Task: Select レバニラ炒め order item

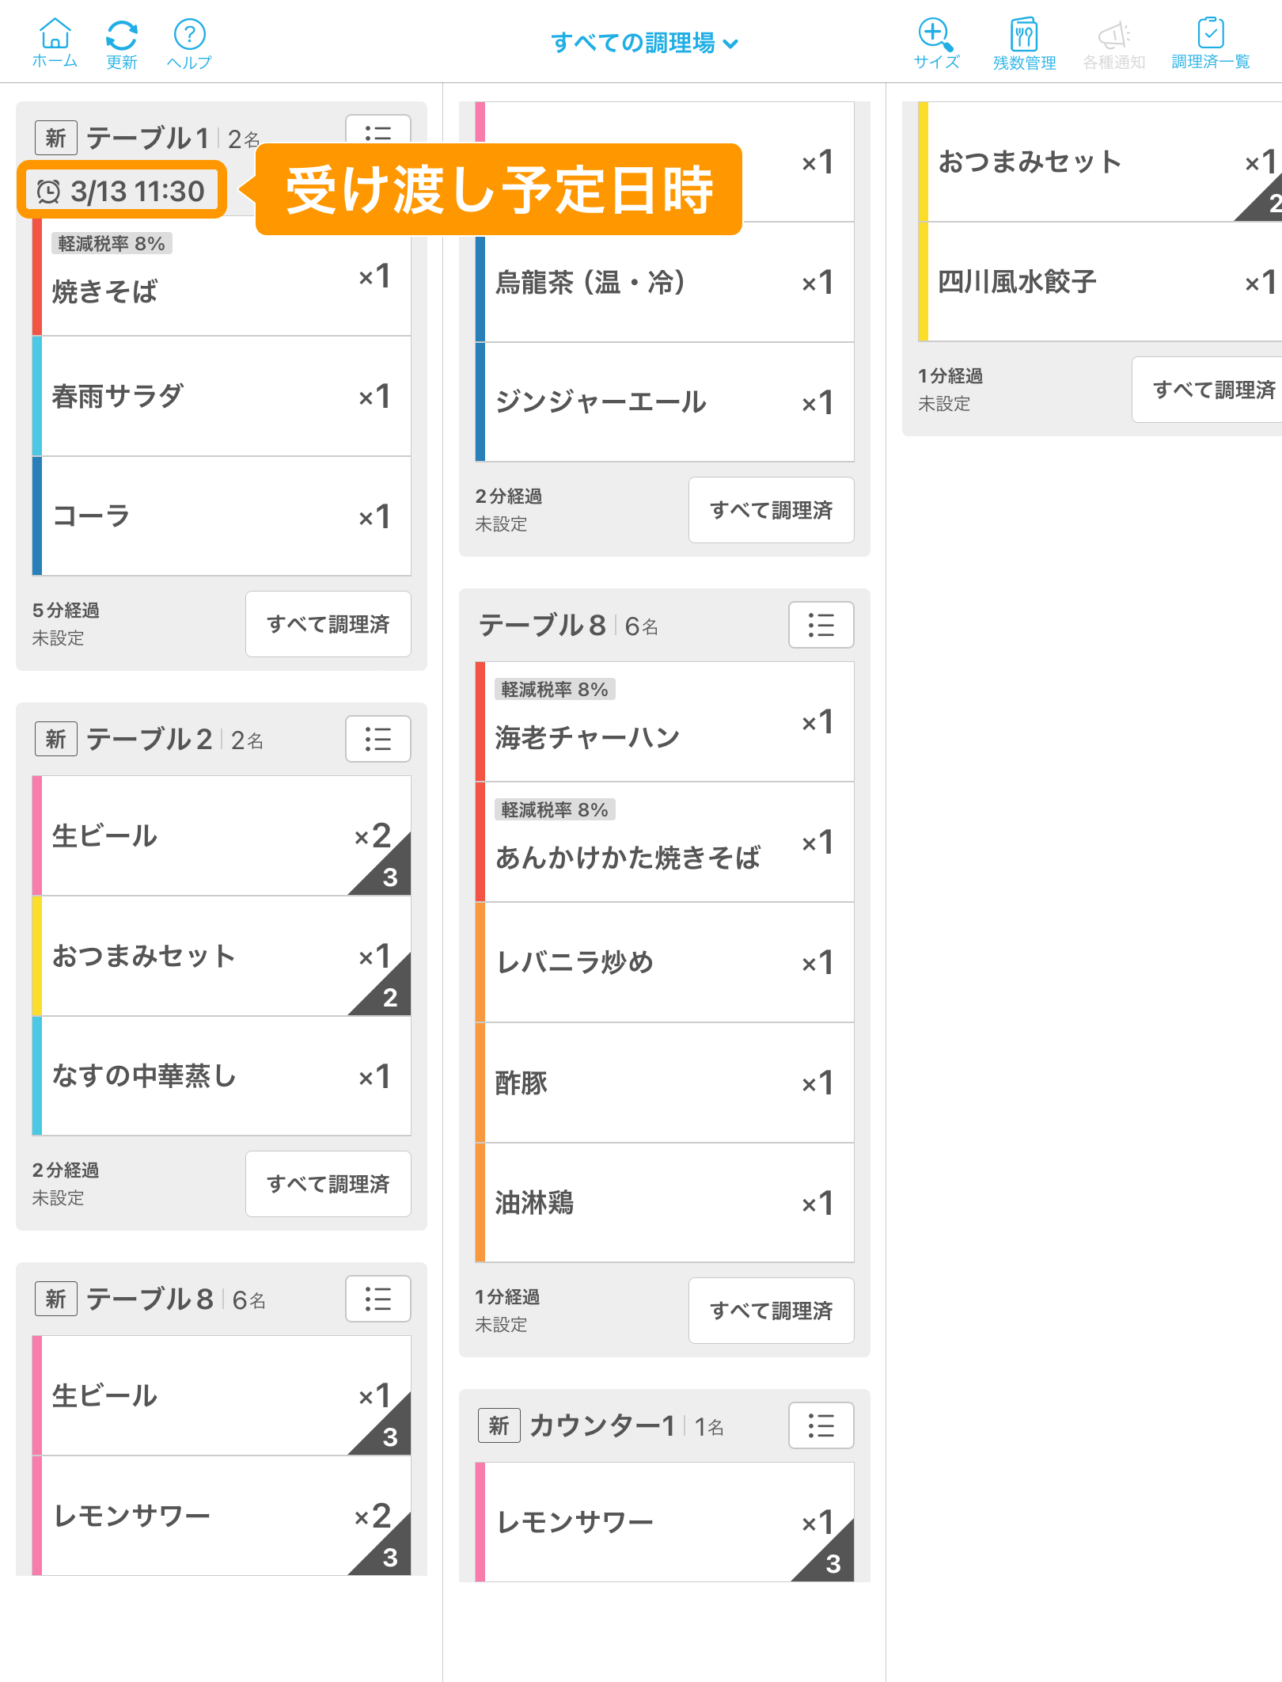Action: tap(665, 962)
